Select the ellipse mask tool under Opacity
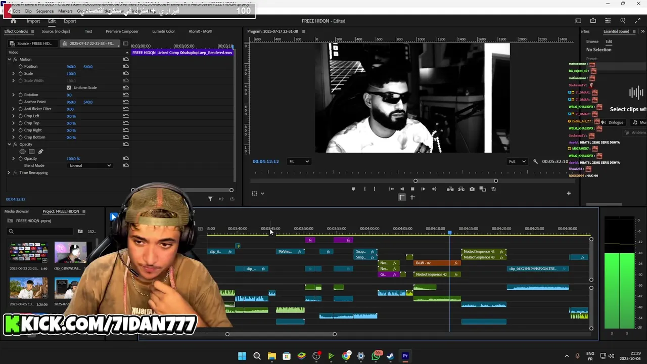This screenshot has width=647, height=364. point(22,152)
